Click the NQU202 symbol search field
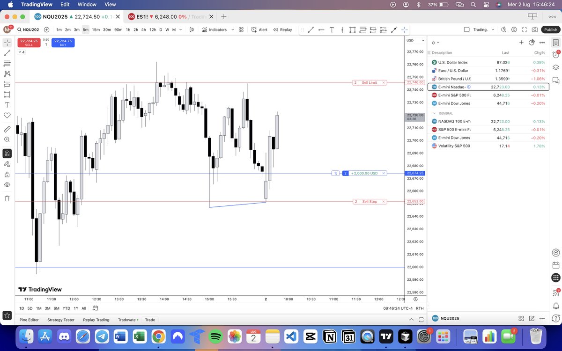Image resolution: width=562 pixels, height=351 pixels. tap(28, 29)
